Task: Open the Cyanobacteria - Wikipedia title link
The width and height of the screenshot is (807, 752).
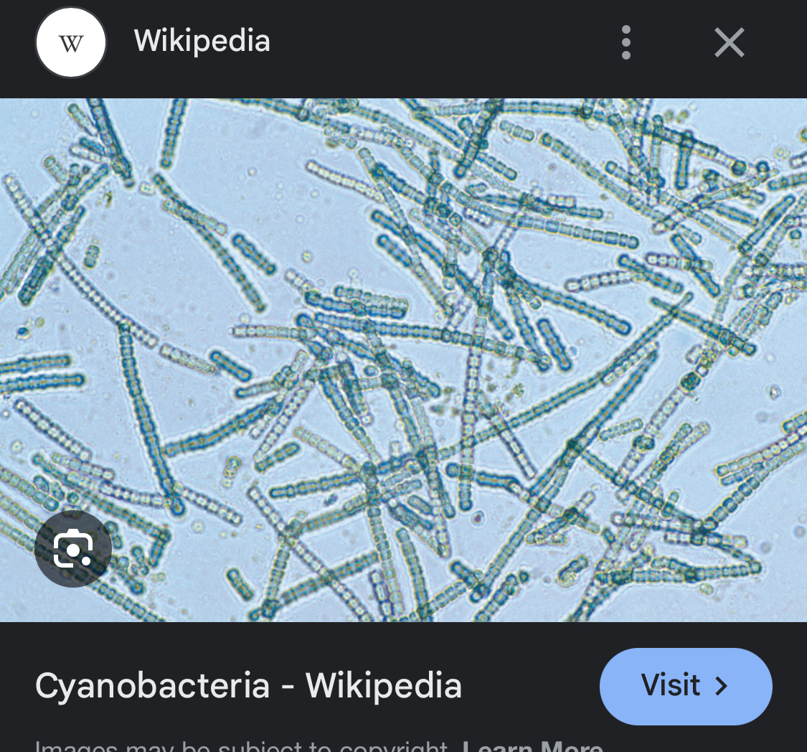Action: (x=248, y=686)
